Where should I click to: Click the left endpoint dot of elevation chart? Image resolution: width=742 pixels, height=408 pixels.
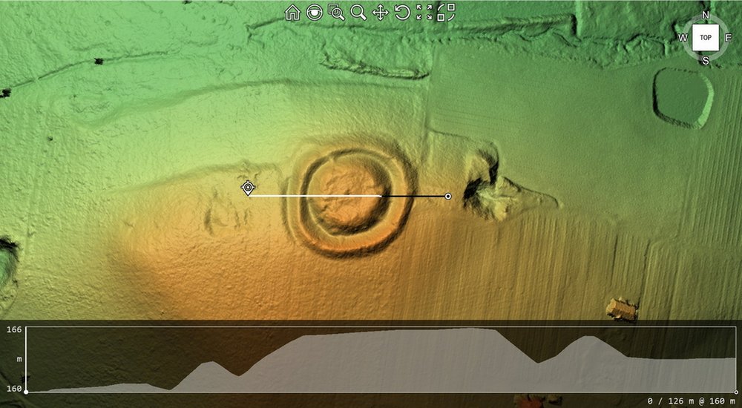tap(26, 392)
